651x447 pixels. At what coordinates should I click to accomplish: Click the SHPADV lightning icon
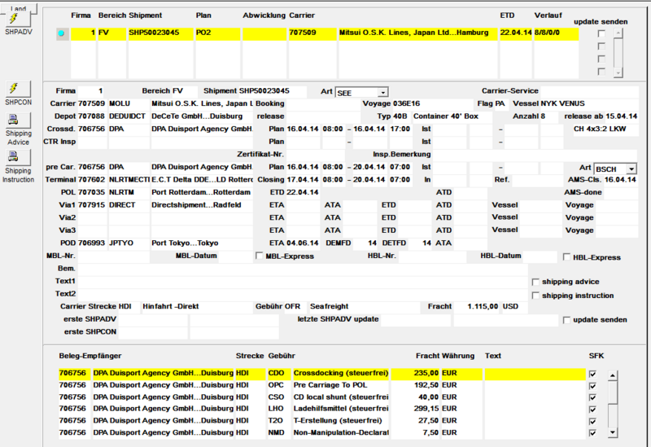coord(18,19)
